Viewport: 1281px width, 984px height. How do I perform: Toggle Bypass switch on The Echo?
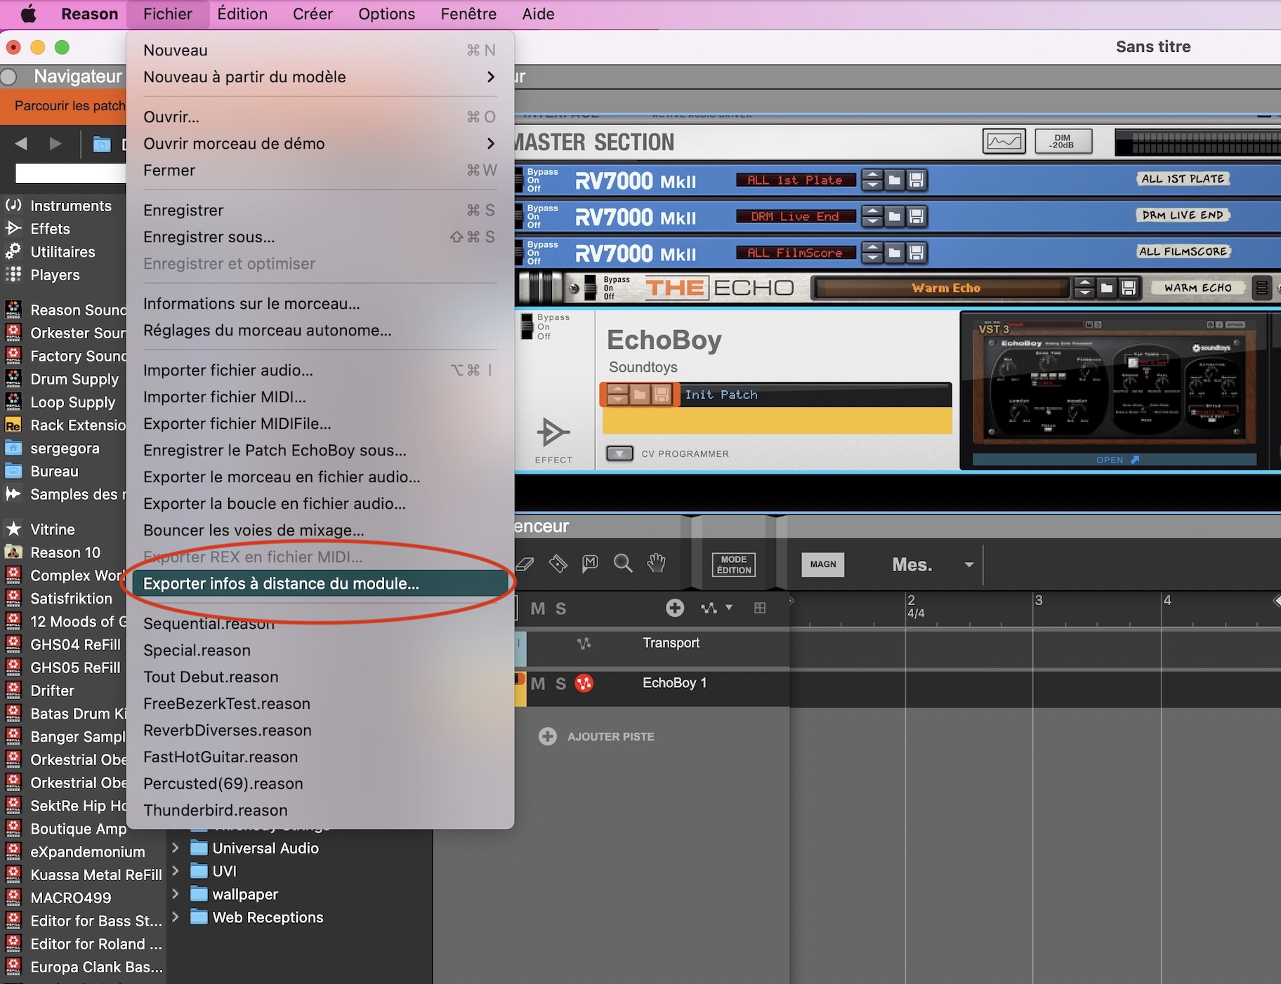[x=590, y=288]
